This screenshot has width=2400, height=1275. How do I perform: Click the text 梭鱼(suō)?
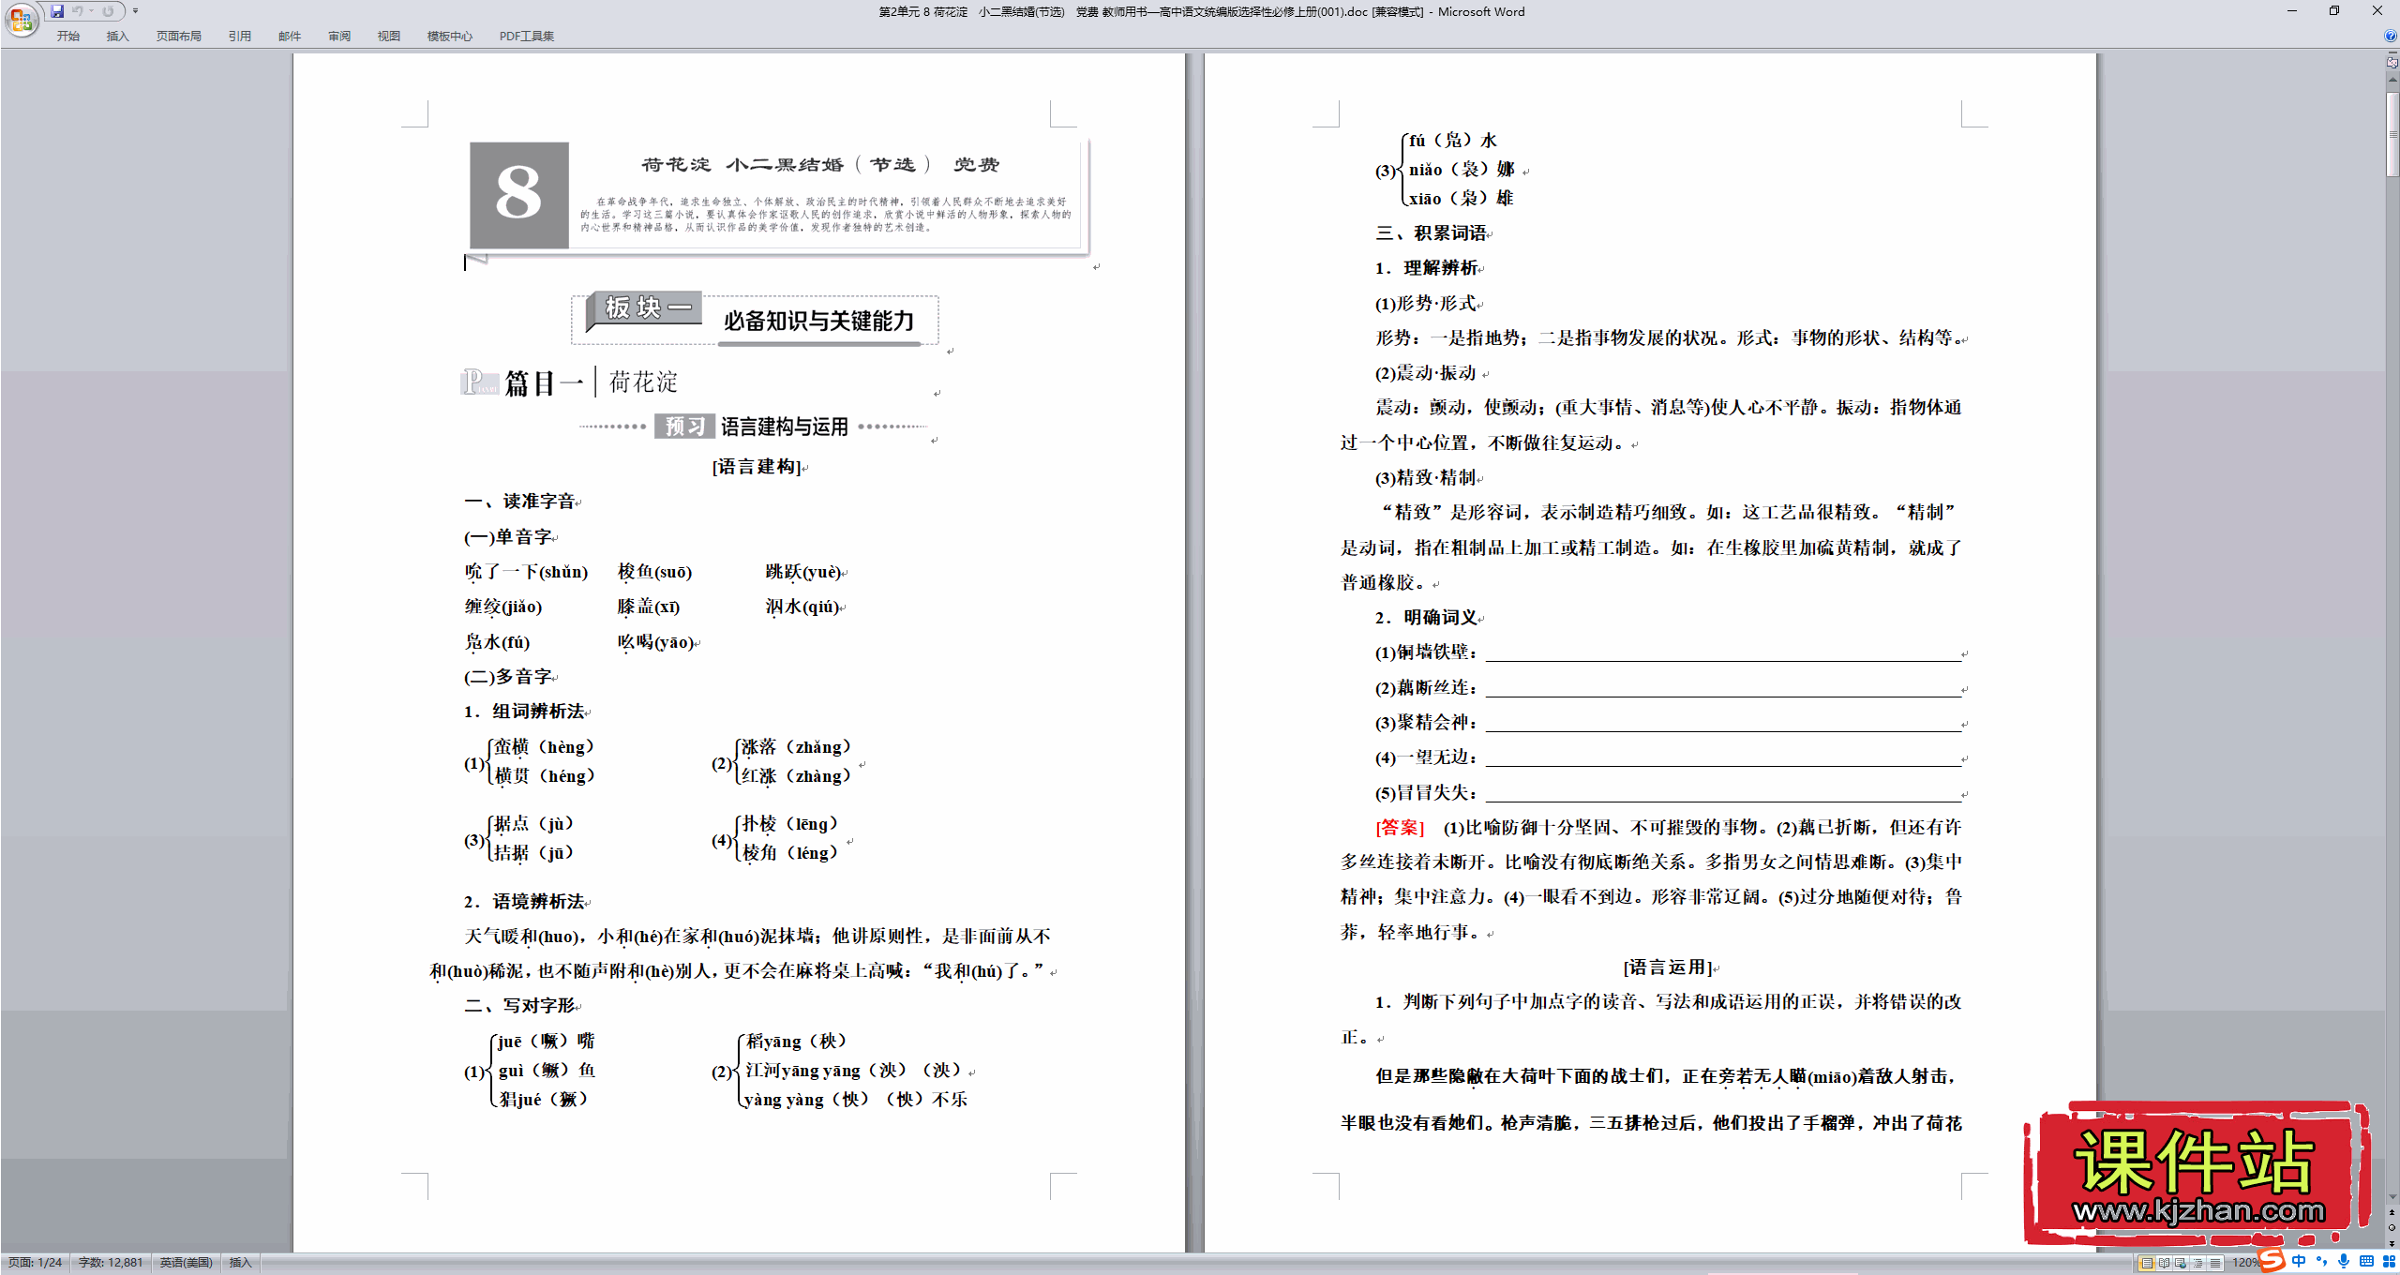click(654, 572)
